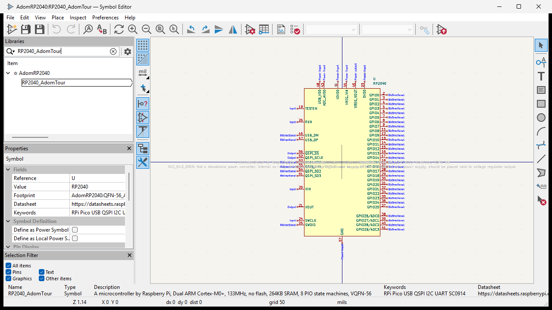552x310 pixels.
Task: Uncheck Graphics in Selection Filter
Action: click(x=8, y=279)
